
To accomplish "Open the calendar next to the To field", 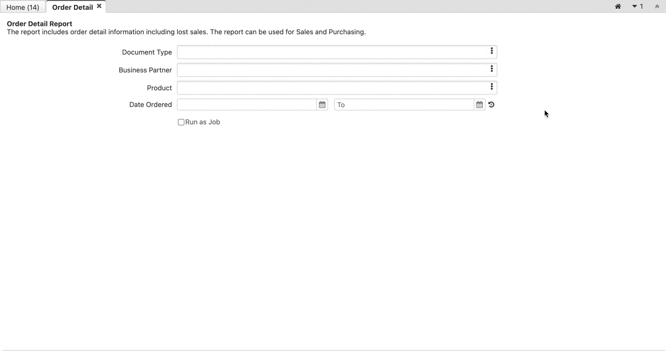I will click(479, 104).
